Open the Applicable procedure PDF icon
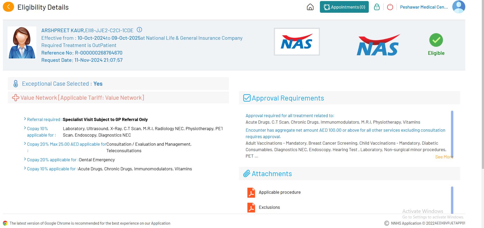The width and height of the screenshot is (484, 228). point(251,193)
